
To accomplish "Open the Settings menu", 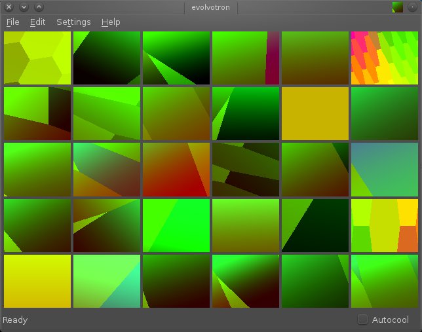I will pyautogui.click(x=73, y=22).
